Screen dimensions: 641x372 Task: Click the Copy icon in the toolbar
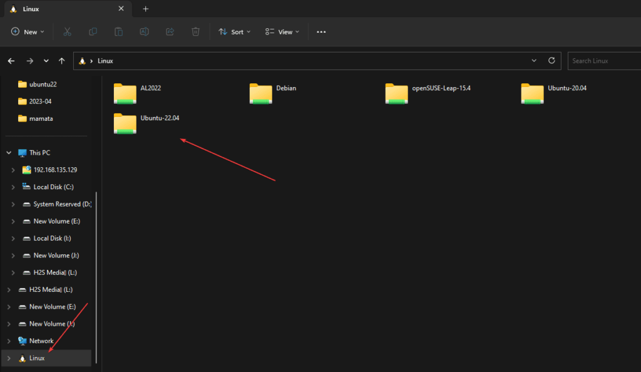coord(93,31)
